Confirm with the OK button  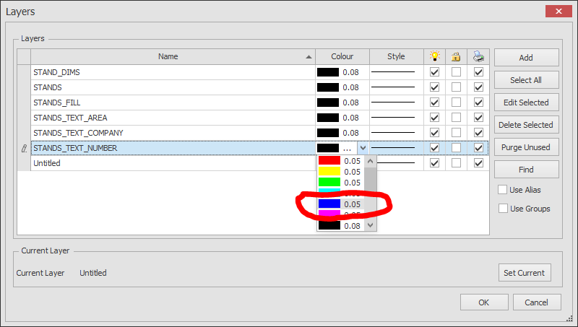point(484,302)
